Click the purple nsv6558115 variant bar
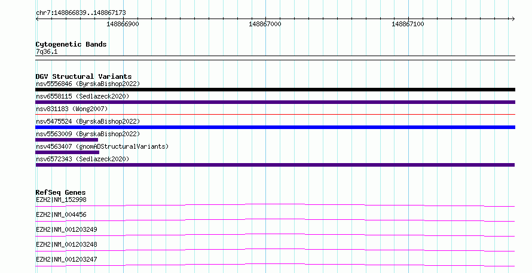This screenshot has width=532, height=273. coord(275,102)
